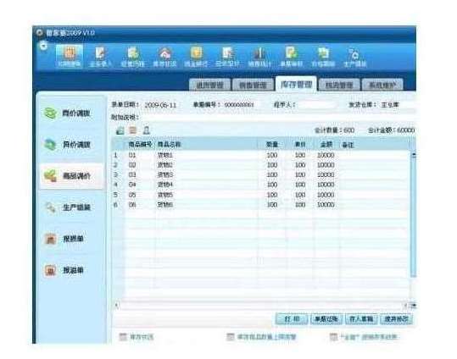
Task: Open 报损单 in the left sidebar
Action: click(69, 239)
